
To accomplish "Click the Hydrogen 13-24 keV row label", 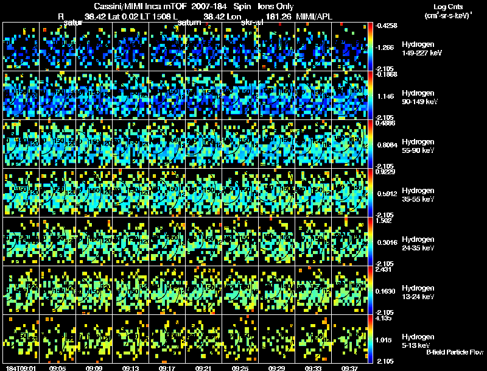I will [x=418, y=292].
